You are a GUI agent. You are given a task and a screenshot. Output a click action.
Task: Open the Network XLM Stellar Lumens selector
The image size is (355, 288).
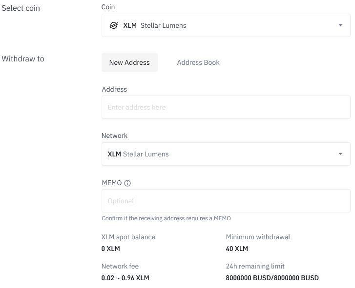226,154
